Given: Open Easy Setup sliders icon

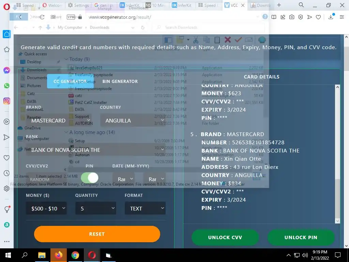Looking at the screenshot, I should (342, 17).
